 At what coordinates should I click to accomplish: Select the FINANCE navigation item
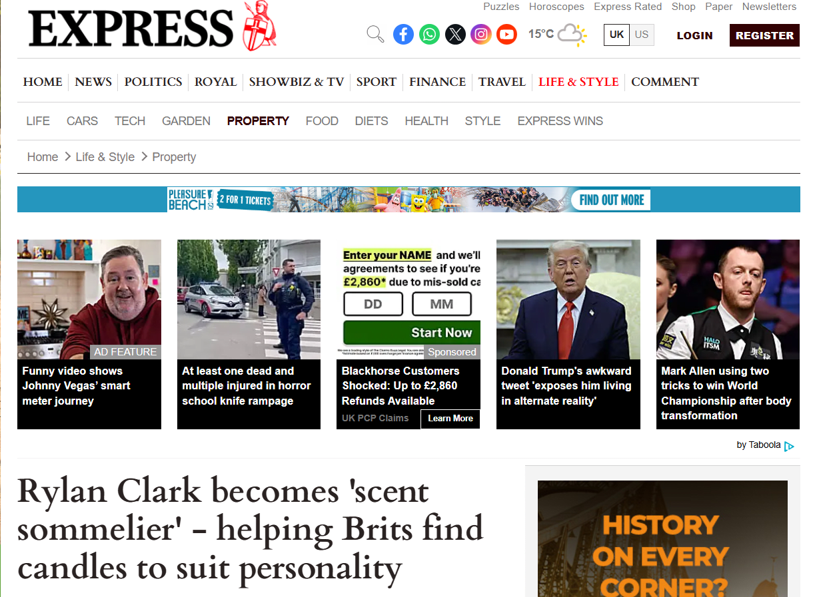tap(438, 82)
